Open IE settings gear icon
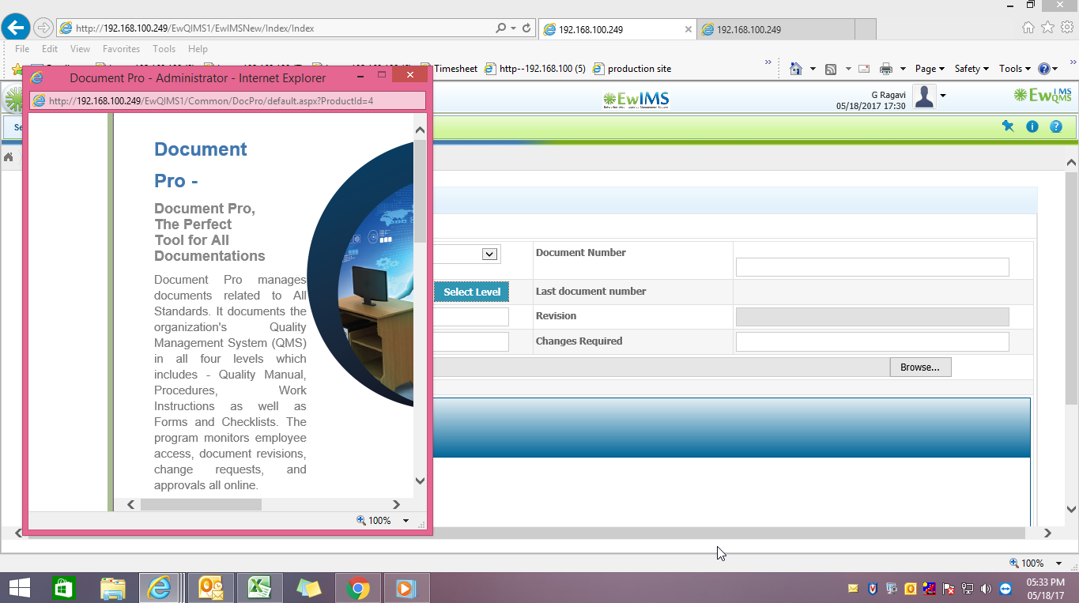 [x=1067, y=28]
